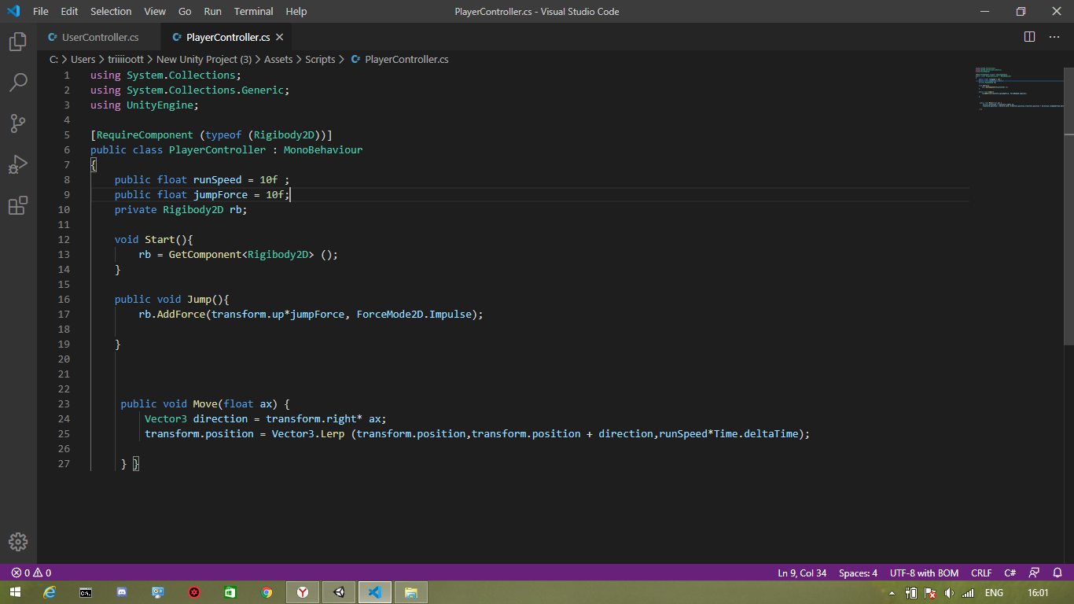Image resolution: width=1074 pixels, height=604 pixels.
Task: Click the Split Editor Right icon
Action: click(1029, 37)
